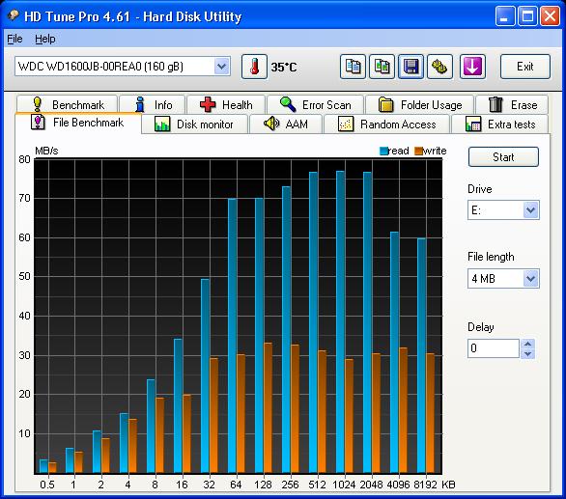The height and width of the screenshot is (499, 566).
Task: Open the Help menu
Action: click(x=45, y=39)
